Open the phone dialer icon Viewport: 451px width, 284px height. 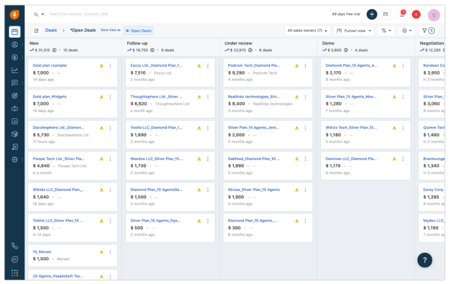click(x=14, y=246)
